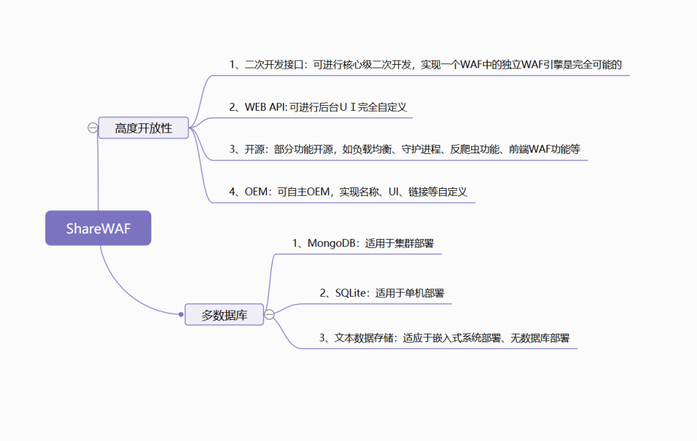Click the '1、二次开发接口' topic text
Image resolution: width=697 pixels, height=441 pixels.
[425, 65]
